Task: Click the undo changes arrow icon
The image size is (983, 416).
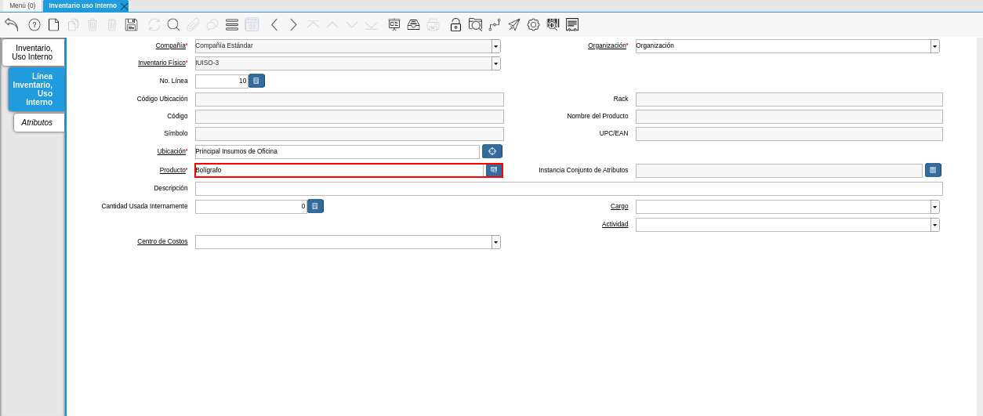Action: pyautogui.click(x=12, y=24)
